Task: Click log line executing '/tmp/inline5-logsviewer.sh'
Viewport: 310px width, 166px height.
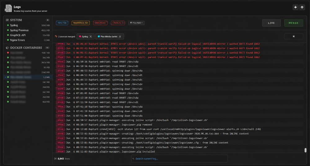Action: [x=180, y=120]
